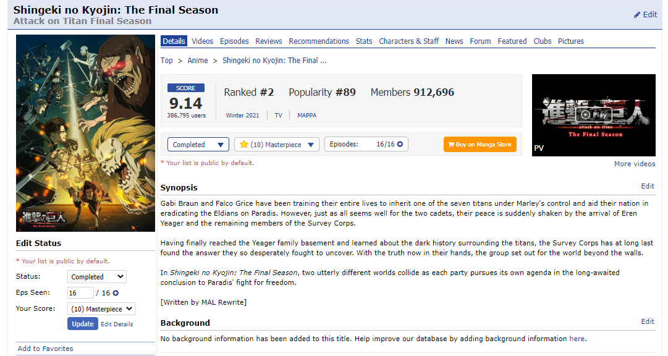Open the Winter 2021 season link
The width and height of the screenshot is (668, 356).
(x=242, y=115)
